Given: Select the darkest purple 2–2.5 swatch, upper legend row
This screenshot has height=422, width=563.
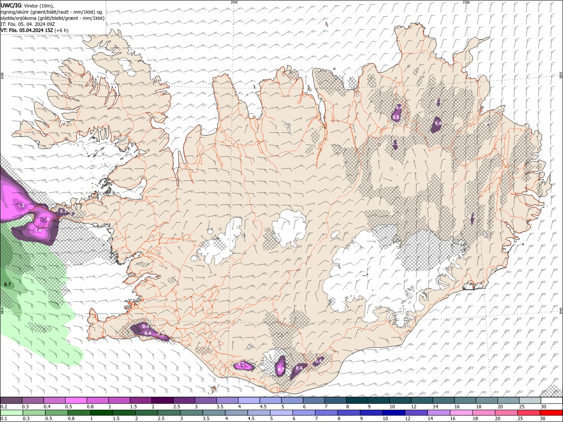Looking at the screenshot, I should coord(162,400).
